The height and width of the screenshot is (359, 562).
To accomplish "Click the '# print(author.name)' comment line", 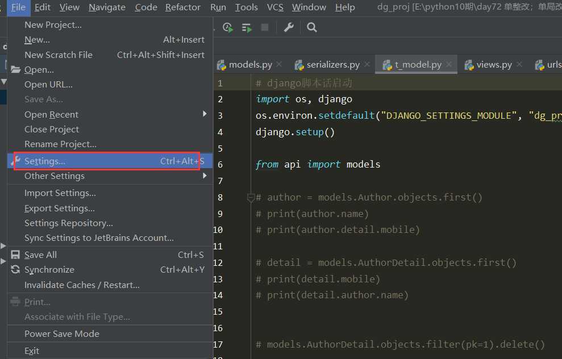I will [x=312, y=214].
